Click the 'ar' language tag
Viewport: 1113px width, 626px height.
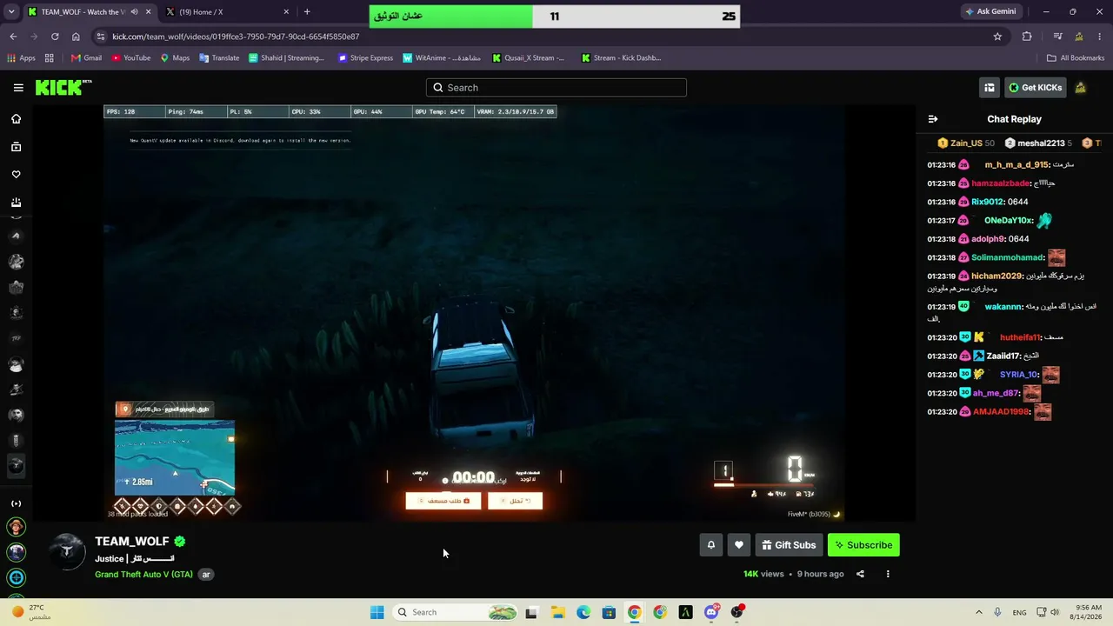point(206,575)
